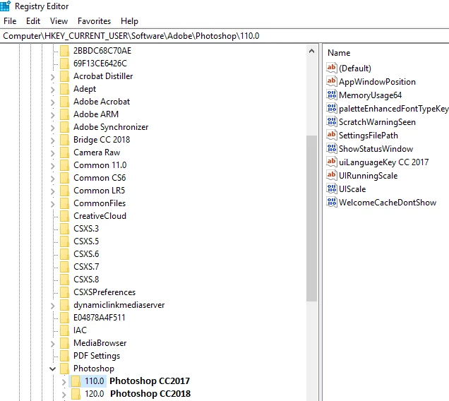Expand the Adobe Acrobat key
The width and height of the screenshot is (449, 401).
tap(53, 102)
